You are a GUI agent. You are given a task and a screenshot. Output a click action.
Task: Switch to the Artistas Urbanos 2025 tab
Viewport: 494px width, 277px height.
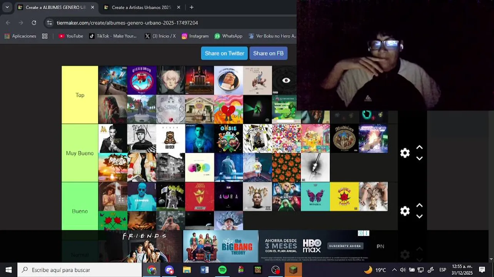(x=141, y=7)
